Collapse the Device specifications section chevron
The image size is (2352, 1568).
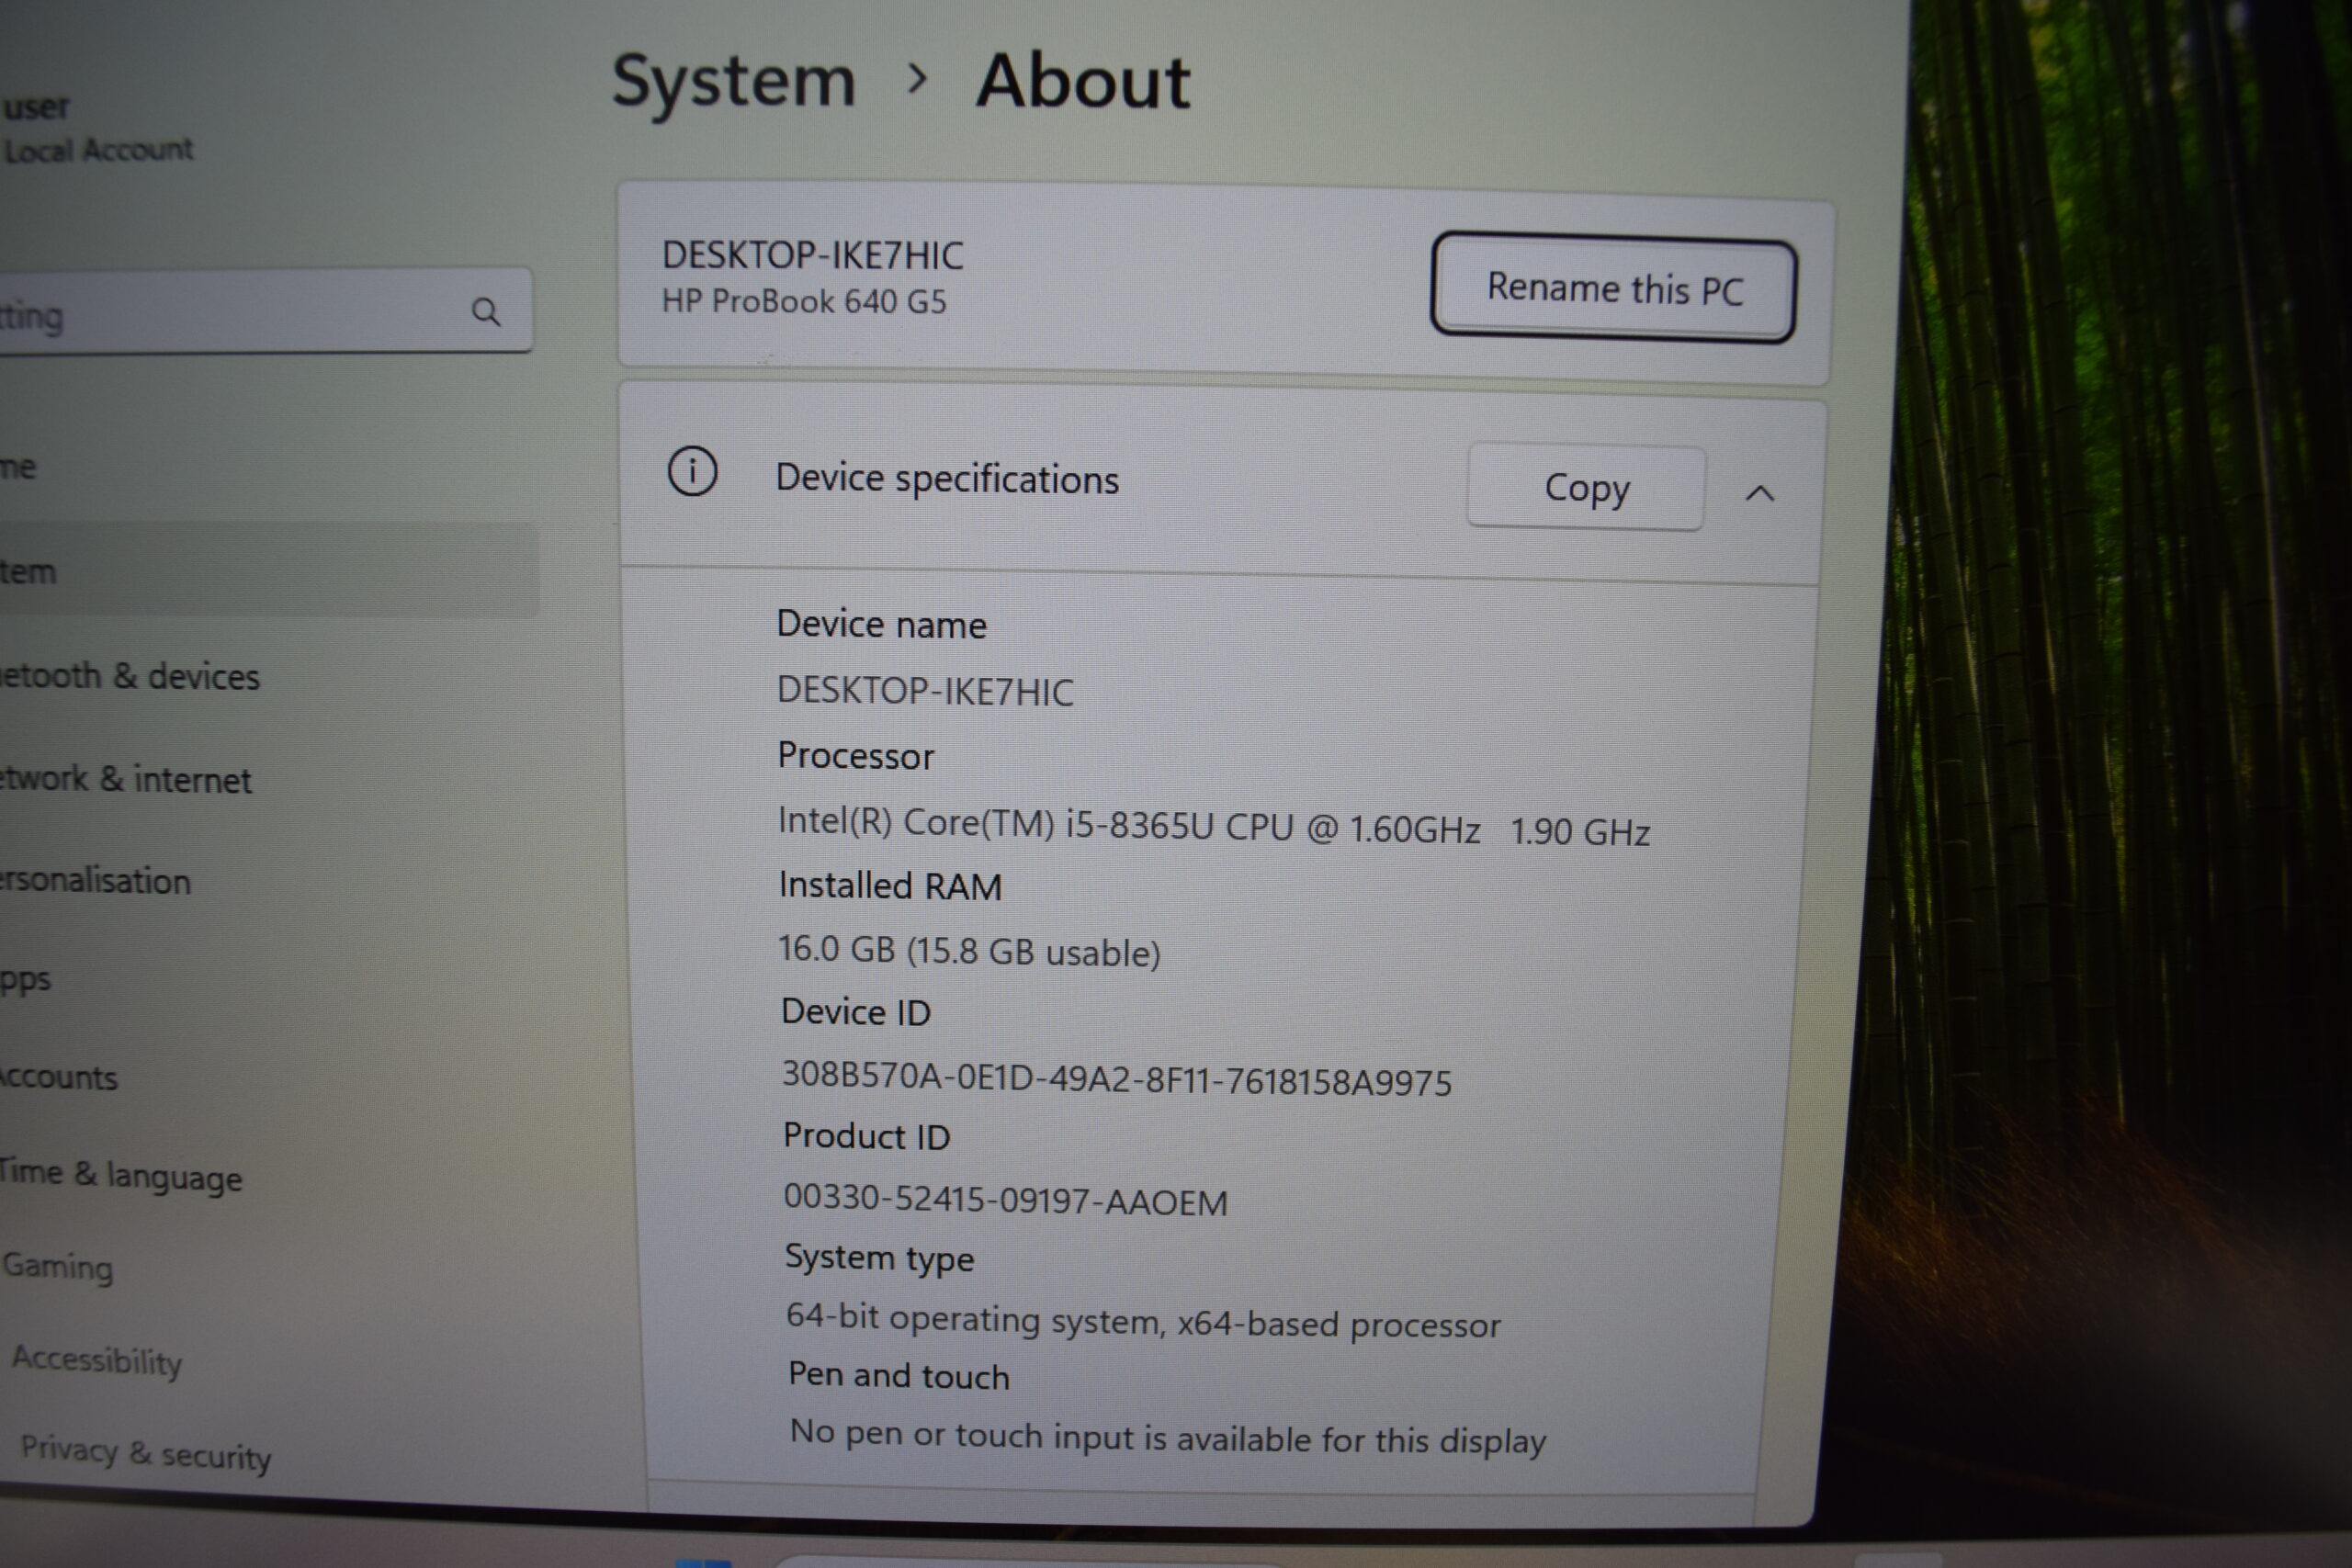tap(1760, 493)
